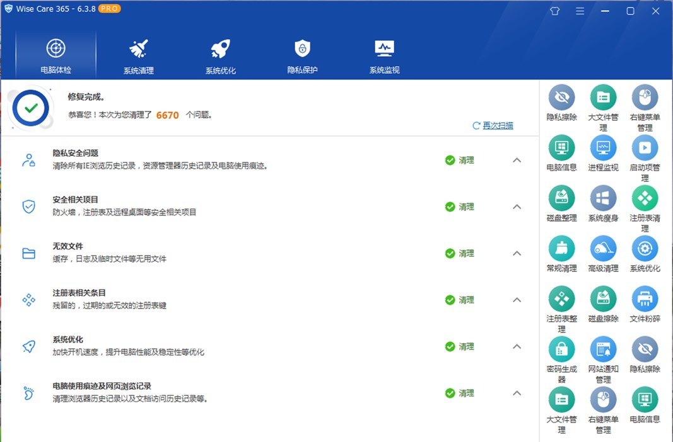Click 清理 status on 安全相关项目 row
The height and width of the screenshot is (442, 673).
(x=460, y=207)
